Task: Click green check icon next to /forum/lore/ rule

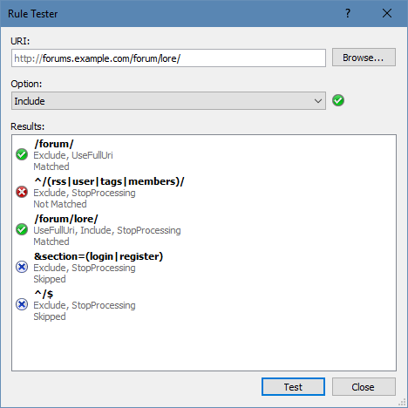Action: [22, 229]
